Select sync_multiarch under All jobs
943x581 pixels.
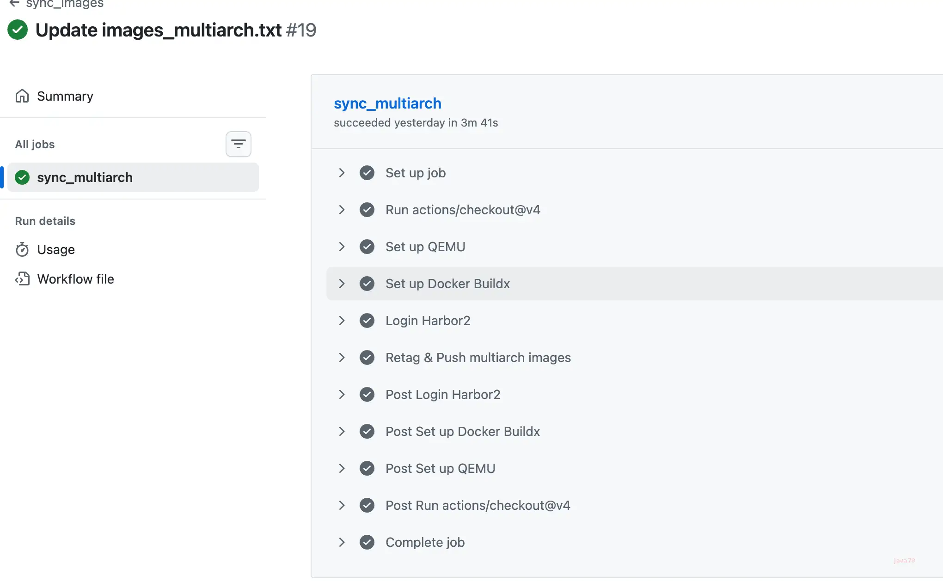pyautogui.click(x=85, y=177)
